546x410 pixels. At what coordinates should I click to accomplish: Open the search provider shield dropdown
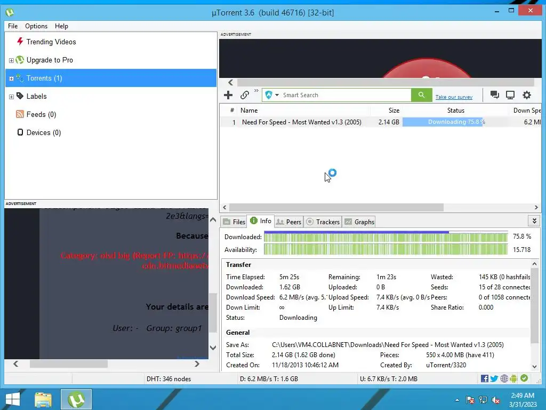[272, 95]
